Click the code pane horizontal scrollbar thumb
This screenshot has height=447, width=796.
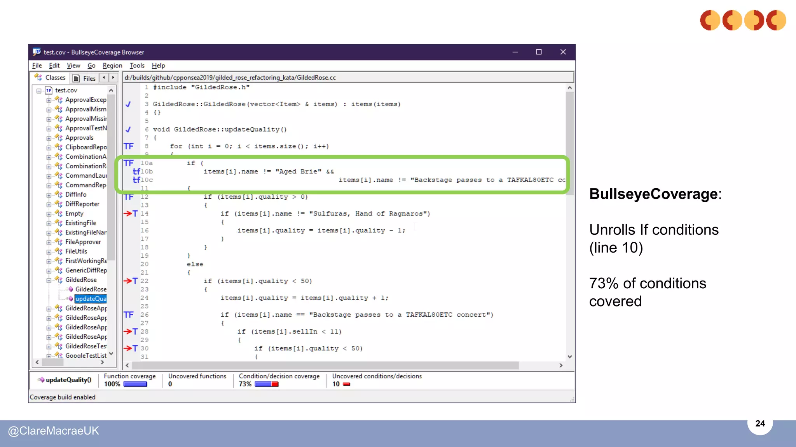325,366
